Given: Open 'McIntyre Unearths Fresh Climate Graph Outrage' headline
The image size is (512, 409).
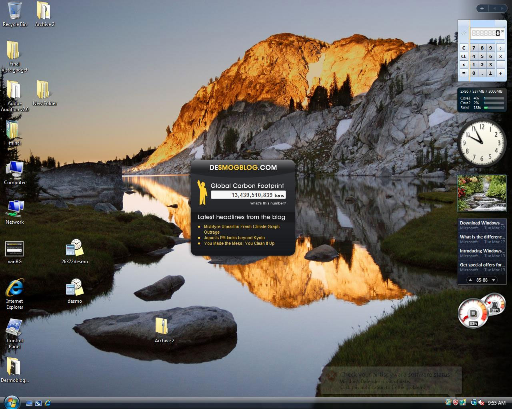Looking at the screenshot, I should coord(242,229).
